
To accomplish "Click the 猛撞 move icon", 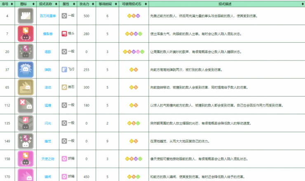I will [x=26, y=105].
